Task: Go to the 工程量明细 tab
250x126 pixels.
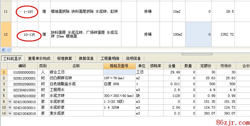Action: [111, 58]
